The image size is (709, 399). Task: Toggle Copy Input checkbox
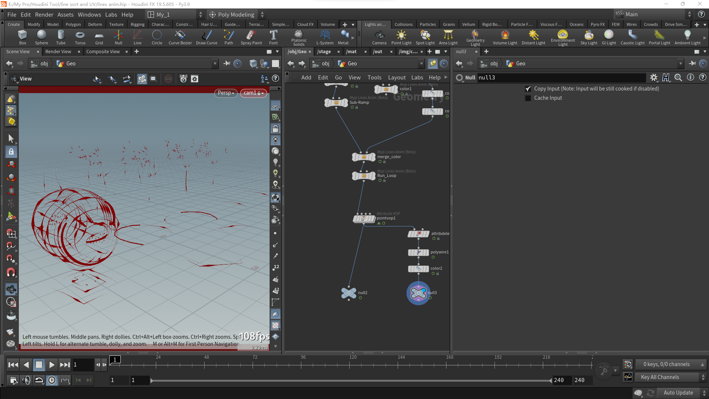pos(528,89)
